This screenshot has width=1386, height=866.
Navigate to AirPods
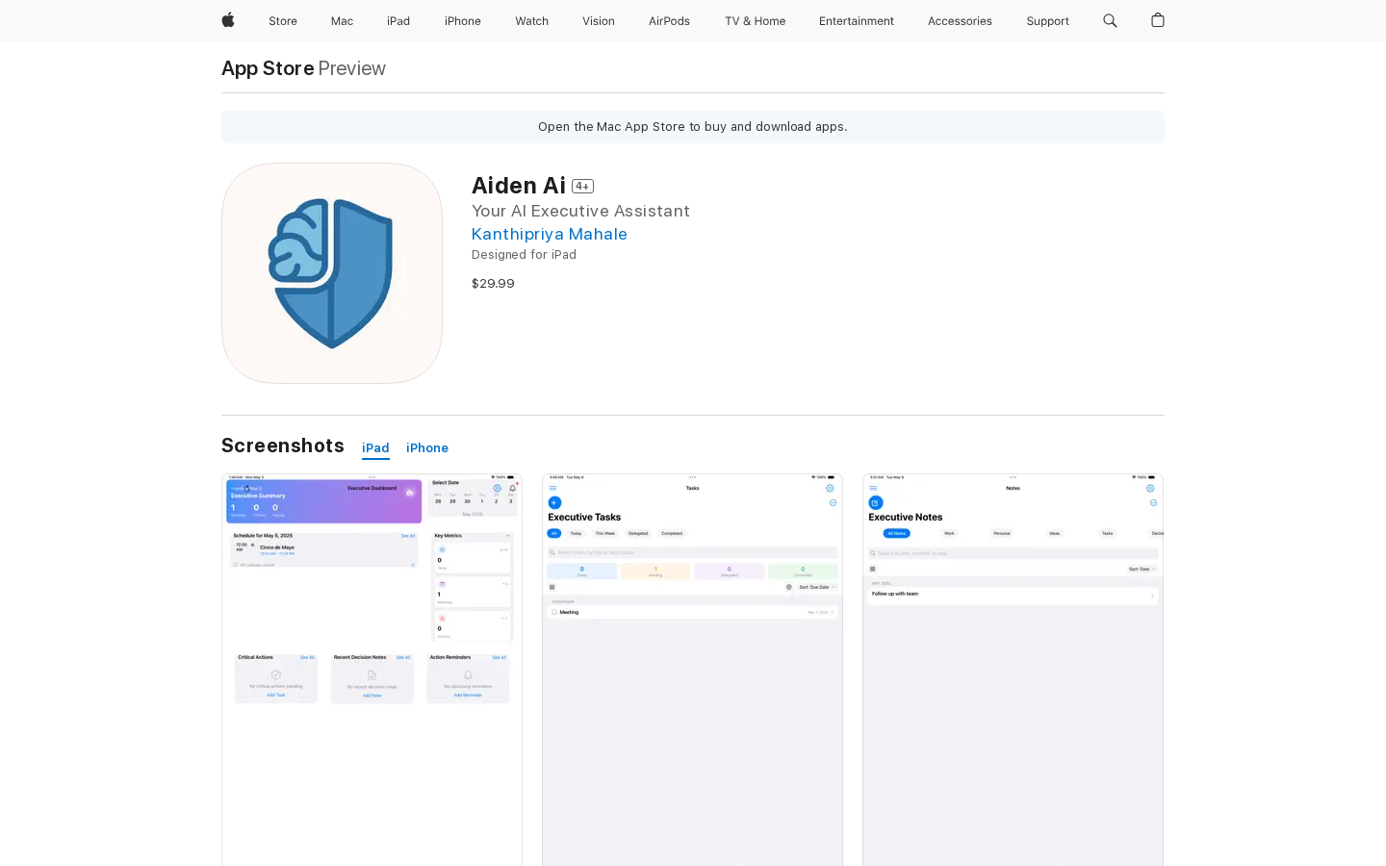point(669,21)
